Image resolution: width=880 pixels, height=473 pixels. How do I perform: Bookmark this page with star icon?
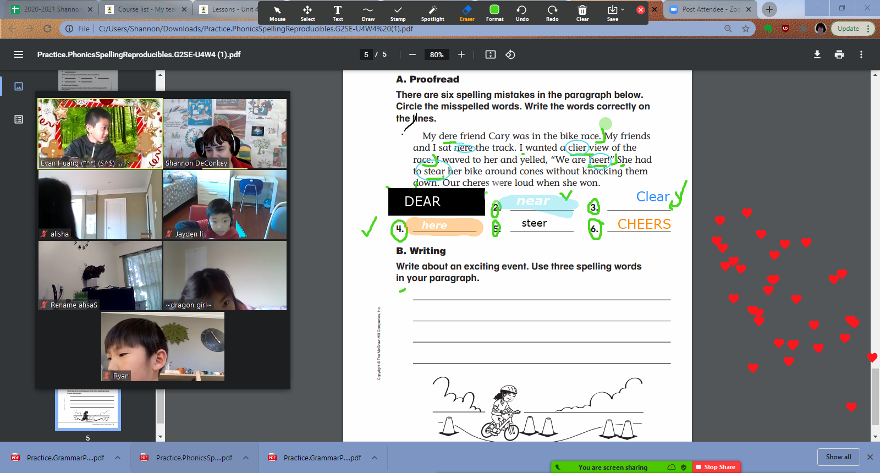pos(746,29)
